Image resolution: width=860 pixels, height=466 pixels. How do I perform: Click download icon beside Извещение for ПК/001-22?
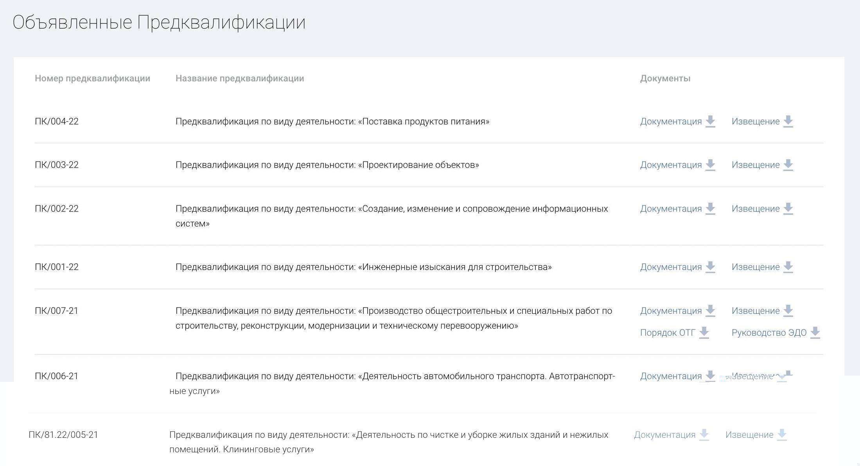[x=788, y=267]
